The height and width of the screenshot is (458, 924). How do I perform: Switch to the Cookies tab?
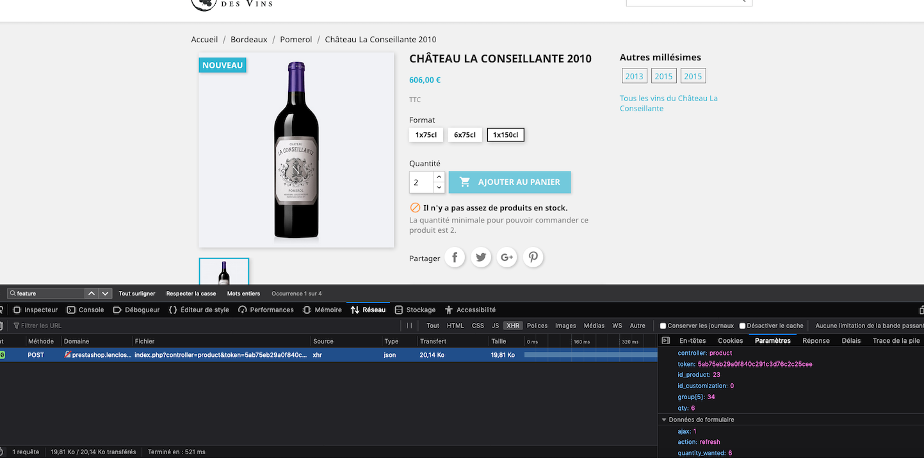coord(731,341)
